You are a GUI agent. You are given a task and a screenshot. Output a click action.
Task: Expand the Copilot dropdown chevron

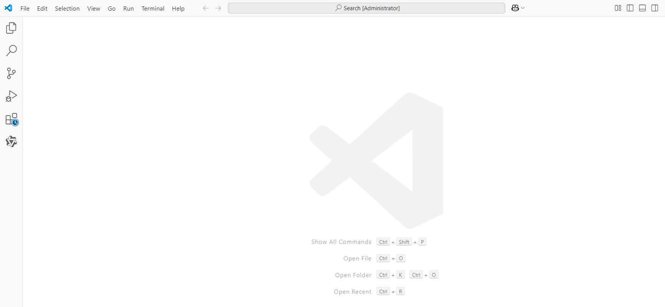[x=523, y=8]
